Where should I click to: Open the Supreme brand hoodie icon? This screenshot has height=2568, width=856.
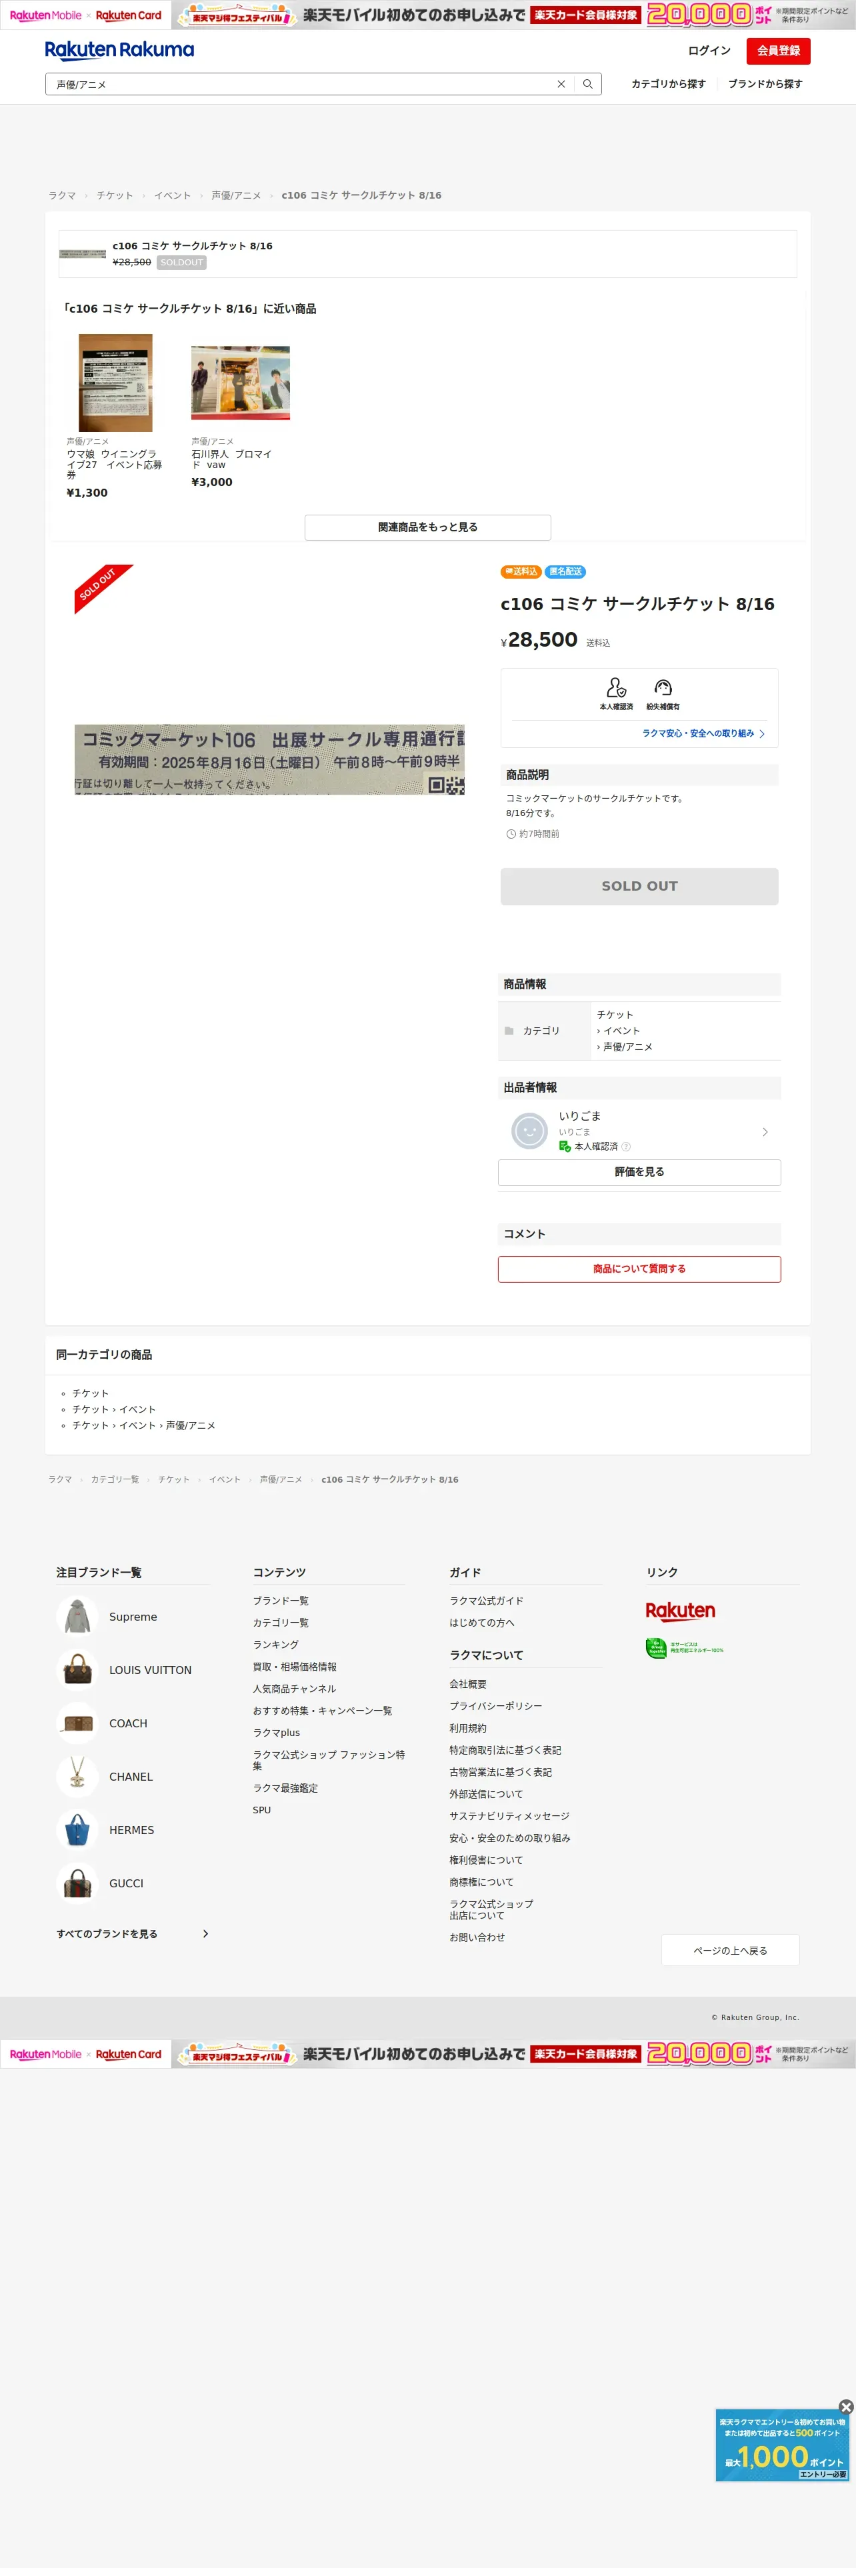78,1616
